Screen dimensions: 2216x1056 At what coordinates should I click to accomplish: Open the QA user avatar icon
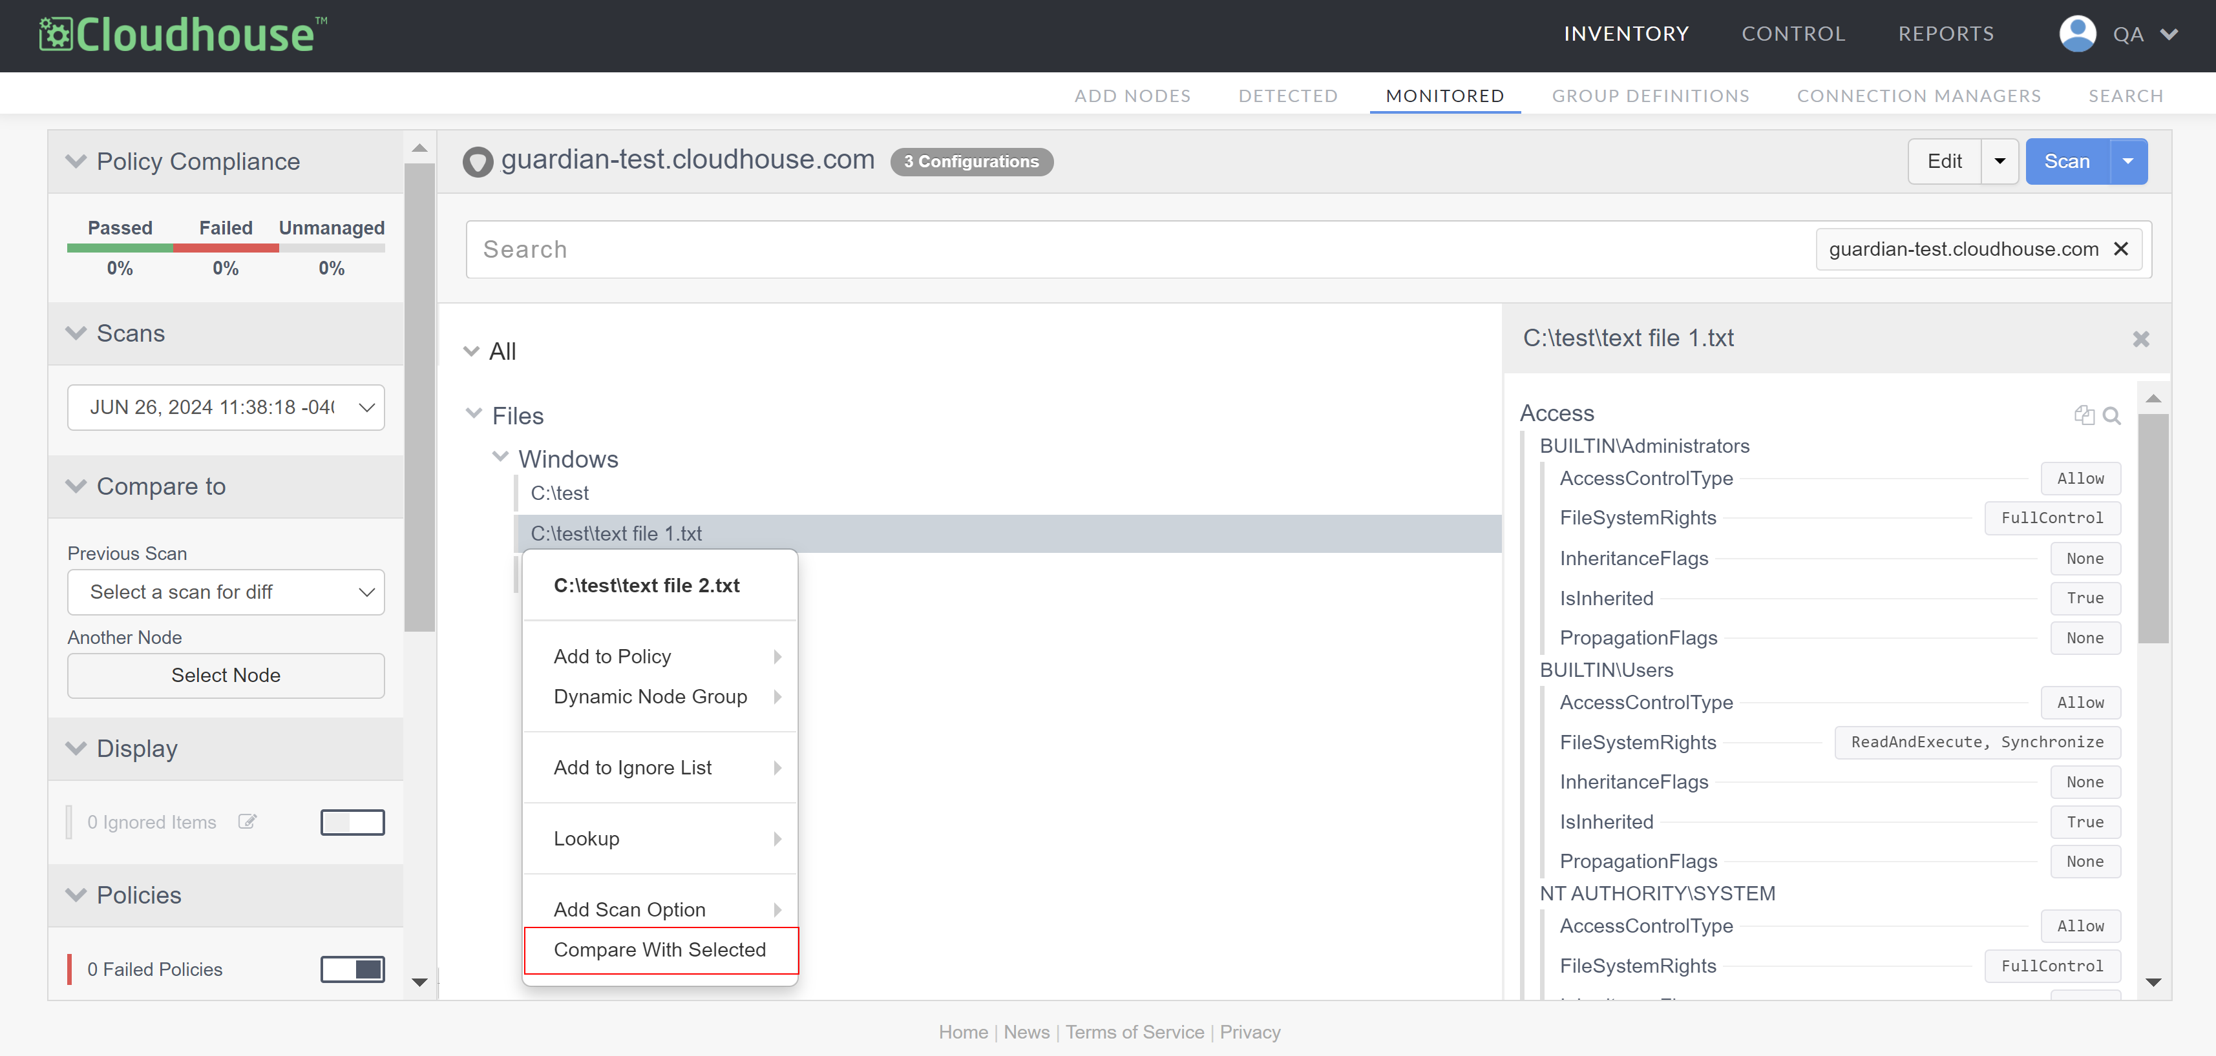point(2076,34)
